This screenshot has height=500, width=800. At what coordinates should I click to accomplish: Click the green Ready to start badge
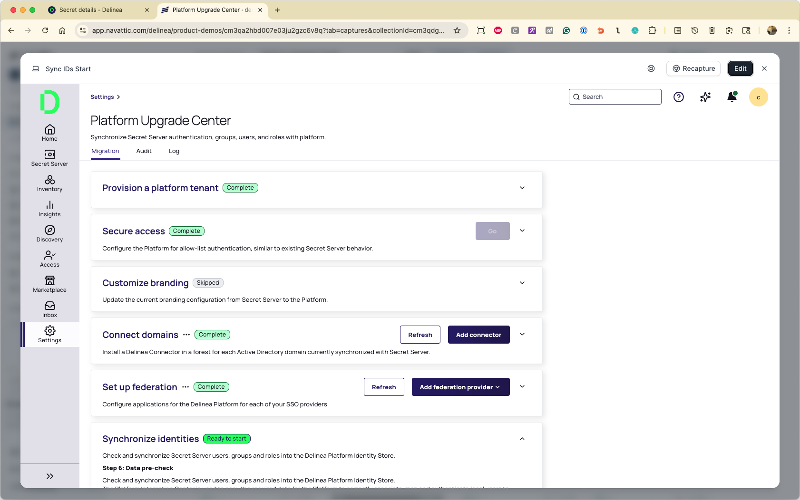[x=226, y=438]
